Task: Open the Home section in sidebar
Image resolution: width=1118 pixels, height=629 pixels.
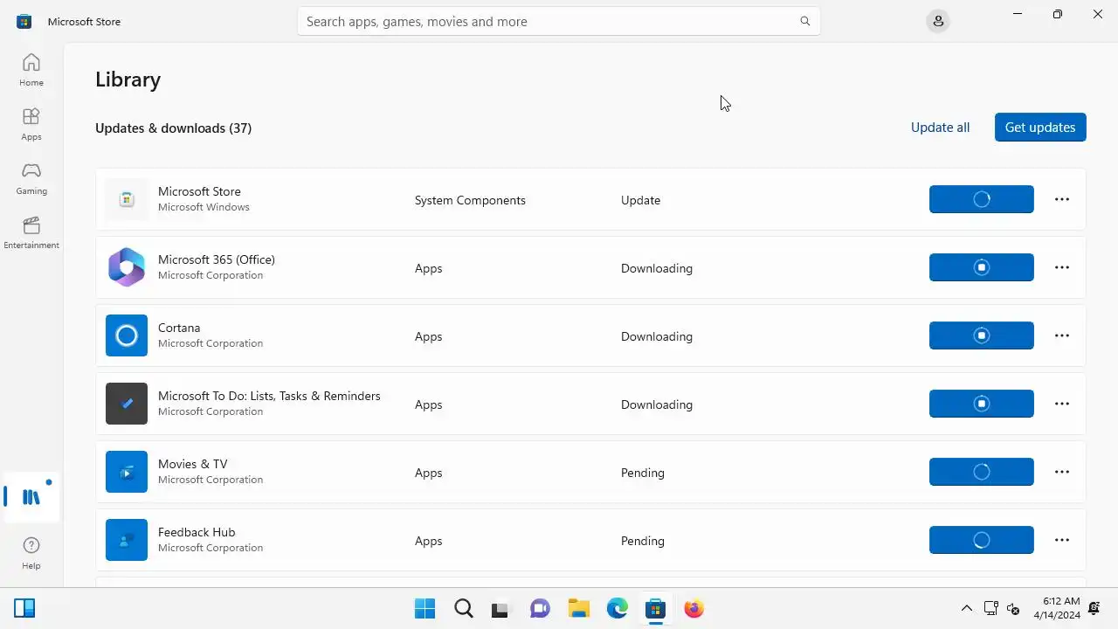Action: tap(31, 70)
